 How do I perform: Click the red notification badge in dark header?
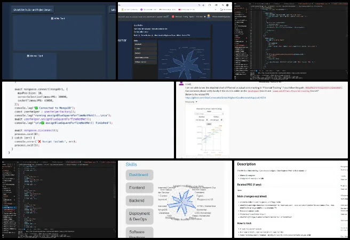(x=173, y=17)
